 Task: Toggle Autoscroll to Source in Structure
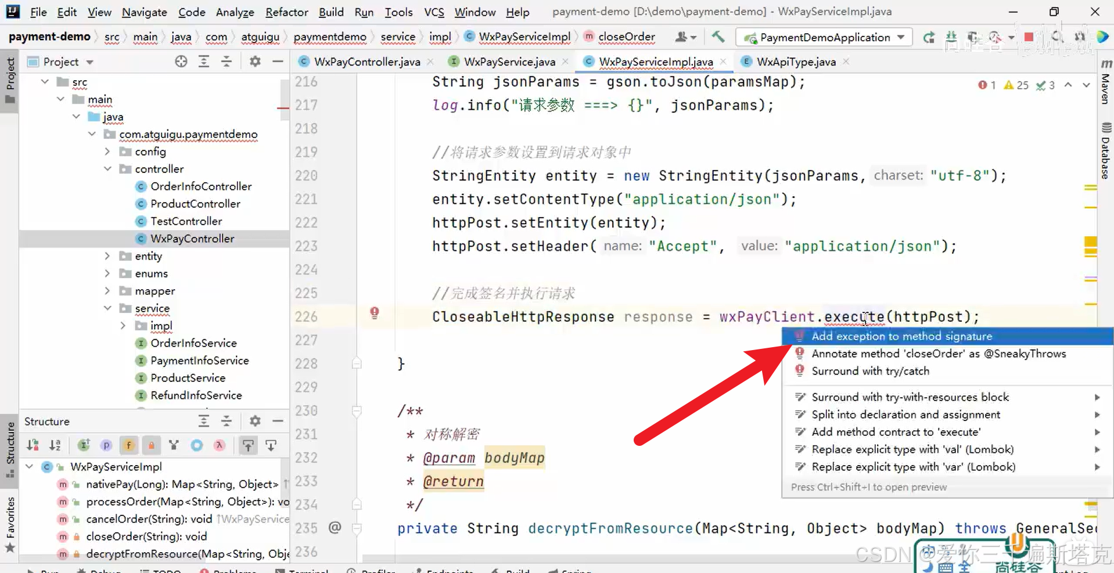pyautogui.click(x=248, y=445)
